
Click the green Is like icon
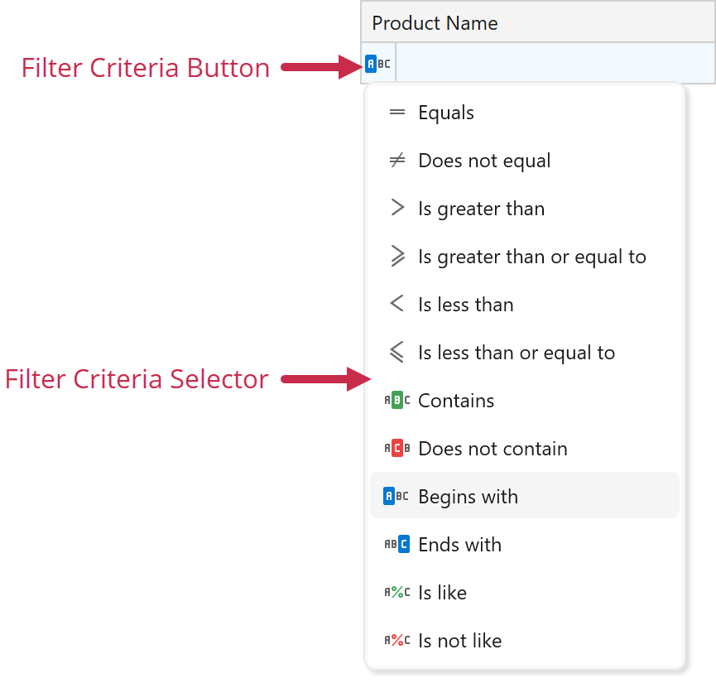(x=397, y=593)
